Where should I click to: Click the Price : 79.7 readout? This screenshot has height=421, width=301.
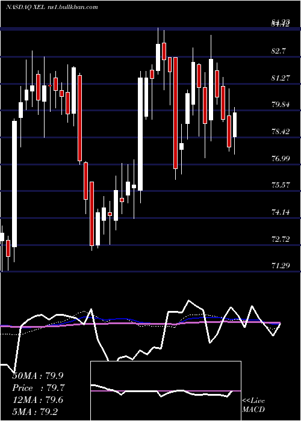[39, 388]
